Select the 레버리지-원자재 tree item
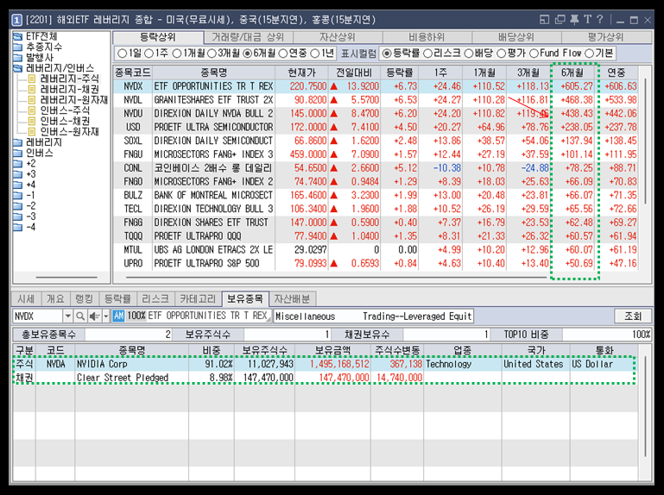 coord(68,100)
